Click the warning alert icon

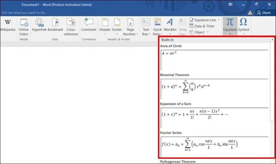(x=250, y=13)
